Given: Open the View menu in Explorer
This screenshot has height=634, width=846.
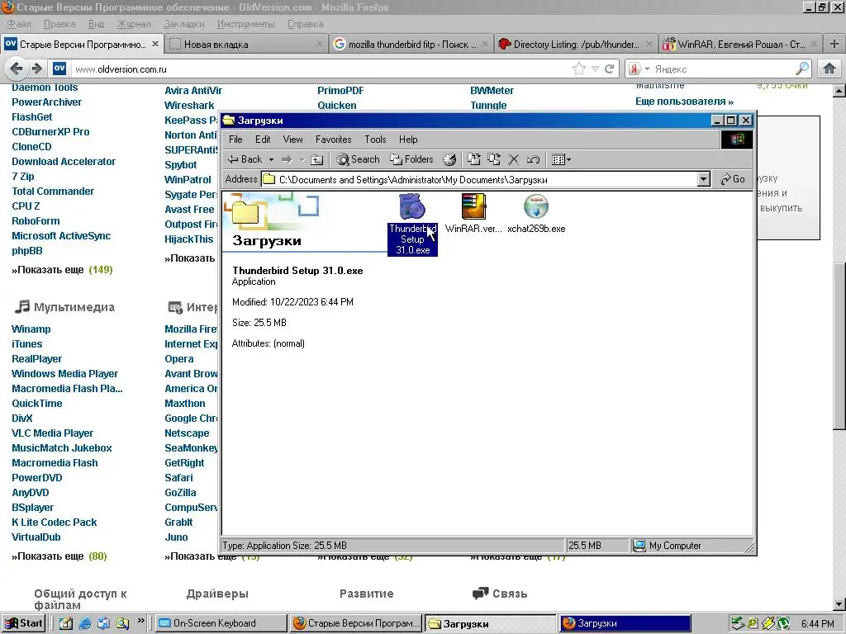Looking at the screenshot, I should [293, 140].
